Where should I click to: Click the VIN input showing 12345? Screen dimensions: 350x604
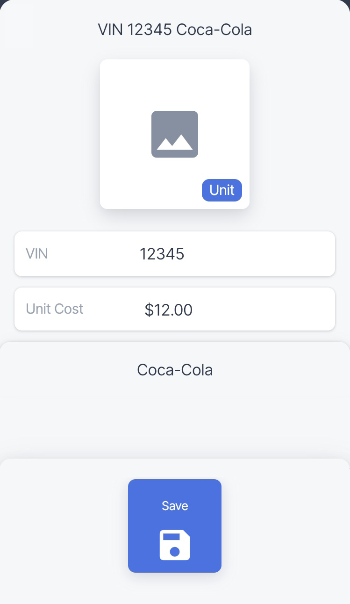coord(162,254)
